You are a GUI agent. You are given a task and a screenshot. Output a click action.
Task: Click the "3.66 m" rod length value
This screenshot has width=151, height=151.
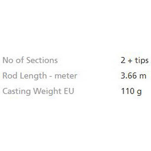pyautogui.click(x=133, y=76)
